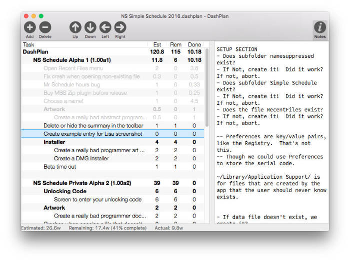Outdent task with Left arrow icon
Image resolution: width=350 pixels, height=261 pixels.
pyautogui.click(x=105, y=27)
